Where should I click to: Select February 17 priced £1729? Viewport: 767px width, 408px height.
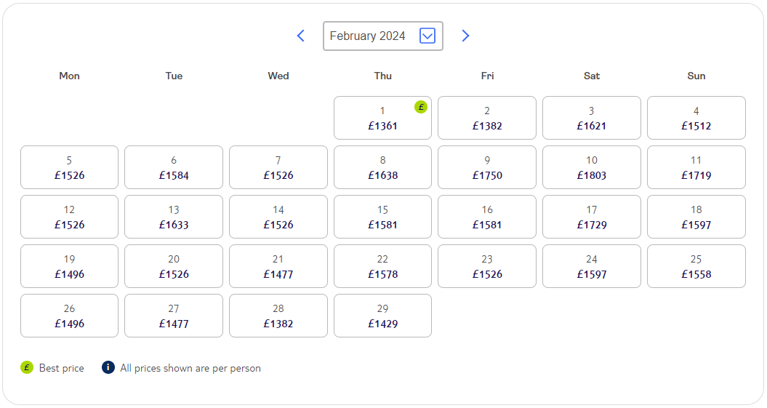point(591,217)
